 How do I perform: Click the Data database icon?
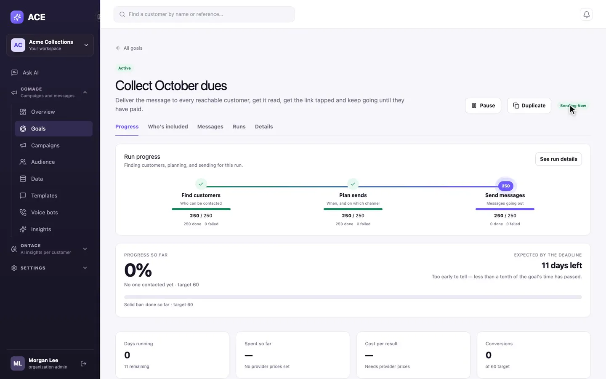(23, 179)
